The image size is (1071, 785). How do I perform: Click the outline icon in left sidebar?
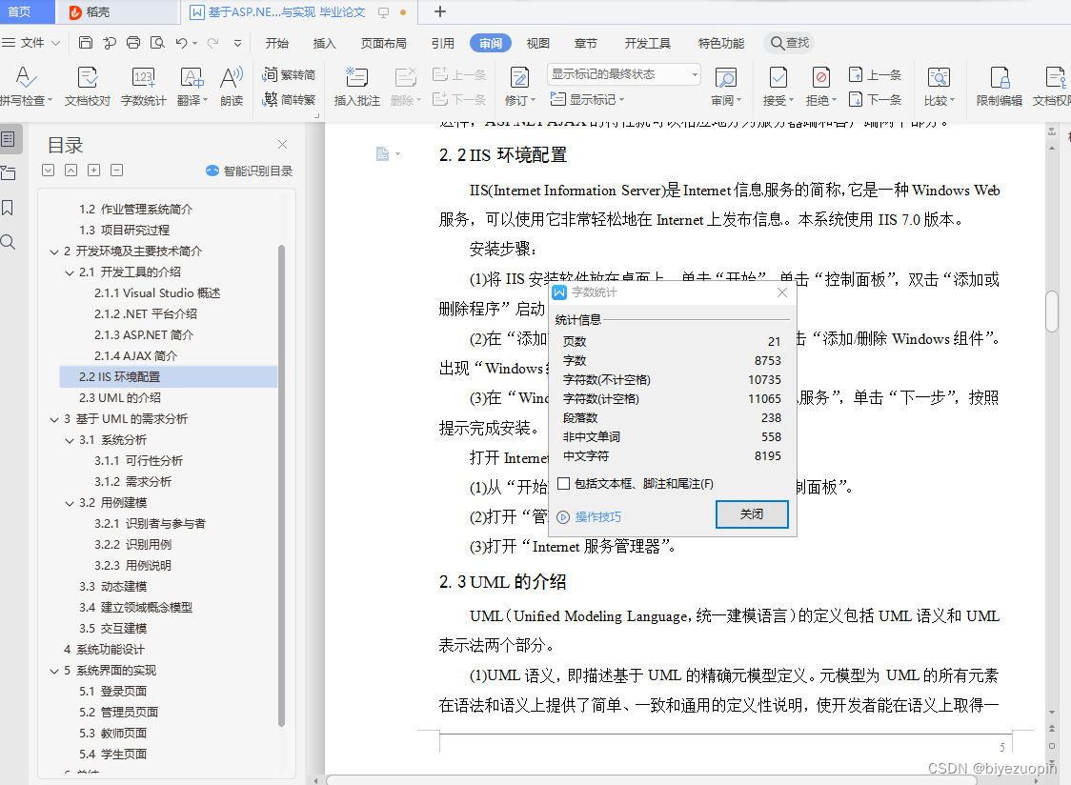point(9,139)
